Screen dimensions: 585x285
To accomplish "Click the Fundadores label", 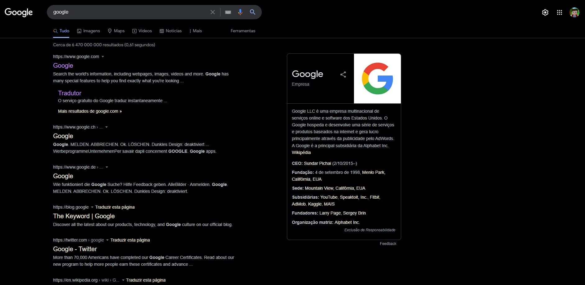I will coord(305,213).
